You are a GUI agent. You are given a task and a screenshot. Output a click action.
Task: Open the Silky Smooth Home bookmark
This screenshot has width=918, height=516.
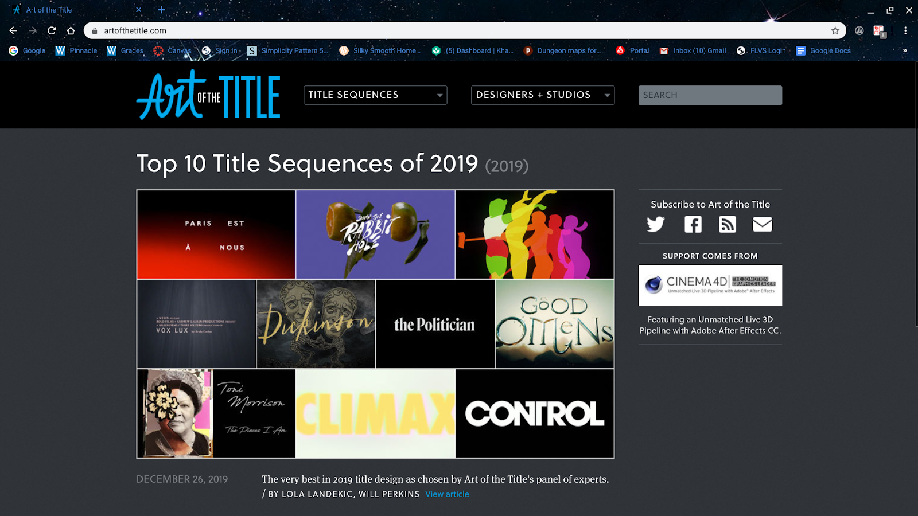[x=380, y=50]
